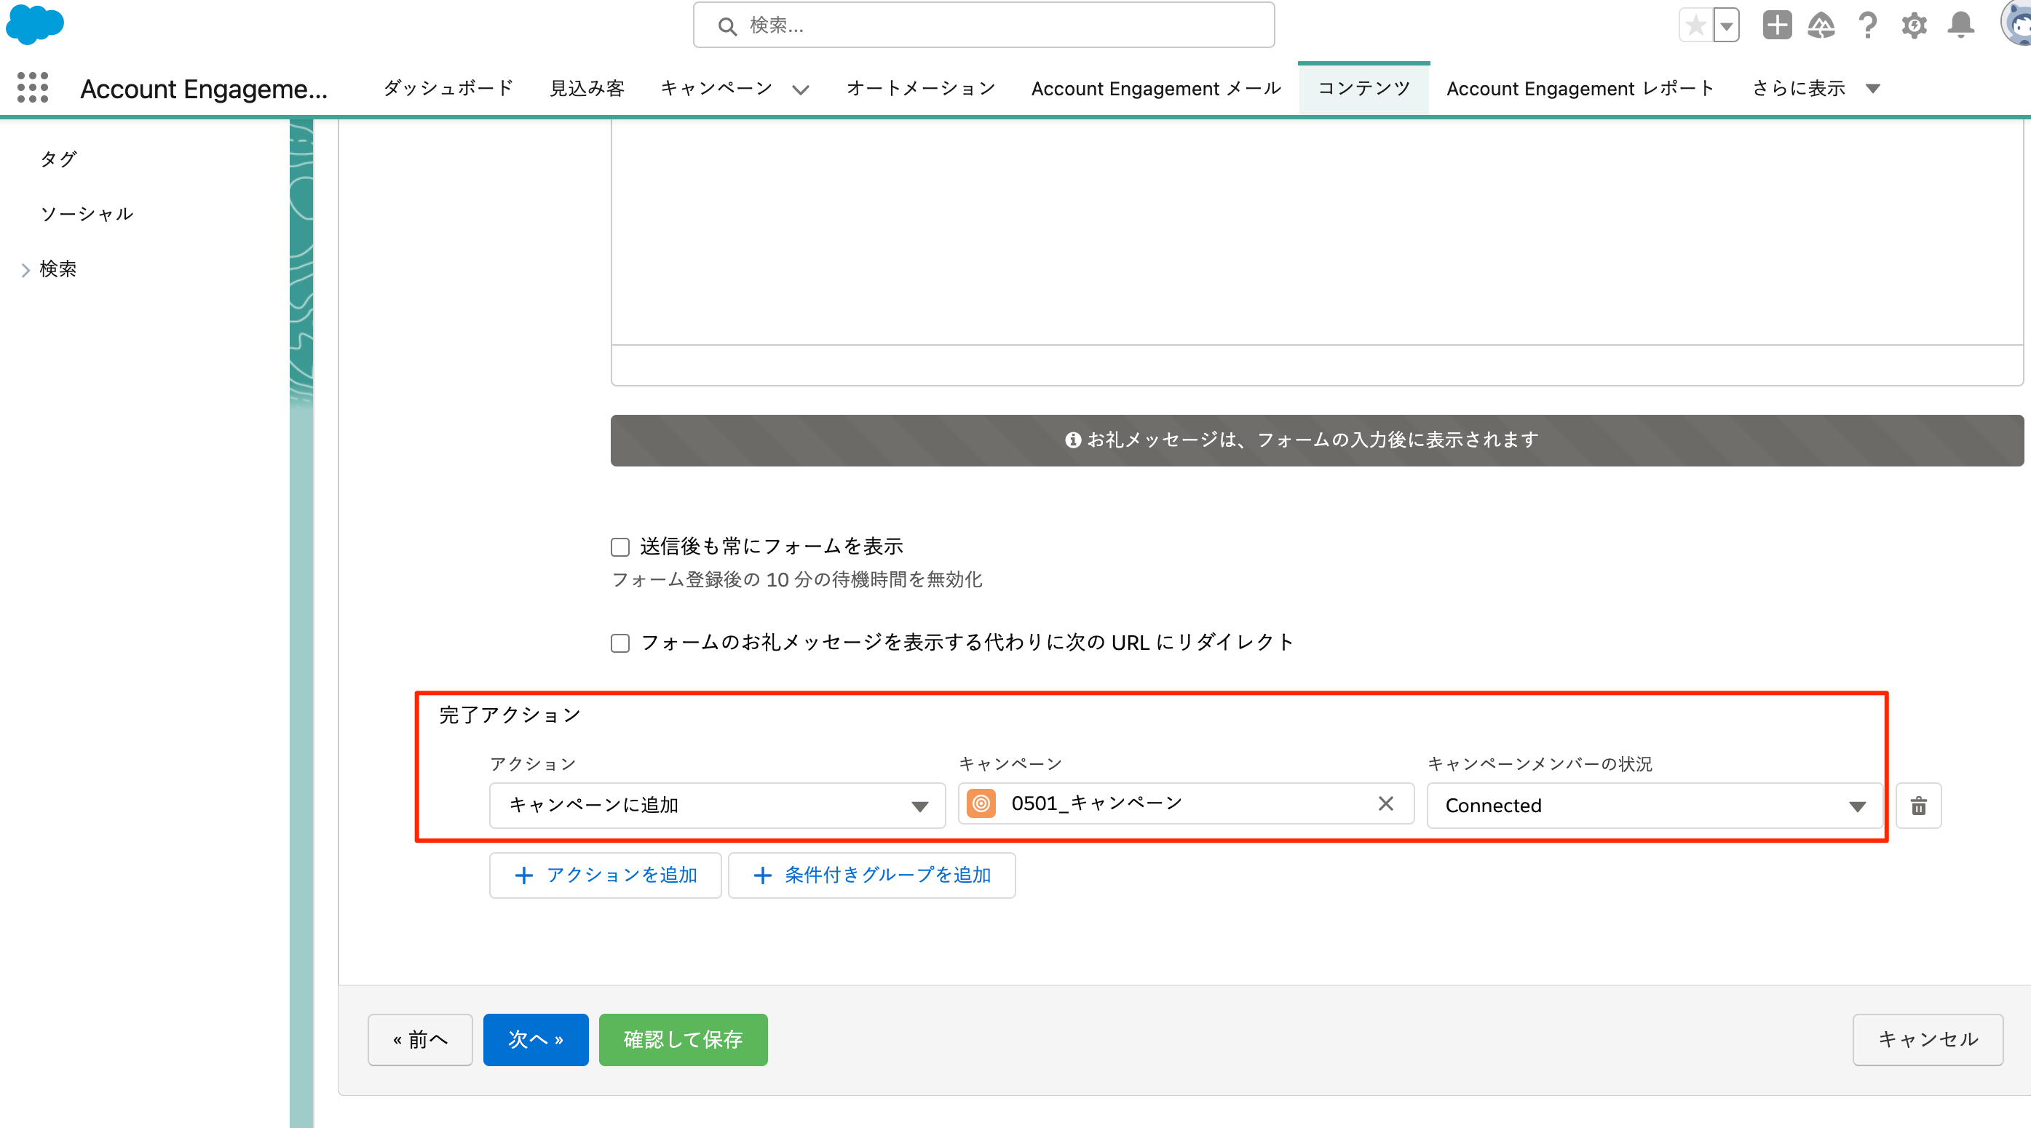The height and width of the screenshot is (1128, 2031).
Task: Open the App Launcher grid icon
Action: point(32,87)
